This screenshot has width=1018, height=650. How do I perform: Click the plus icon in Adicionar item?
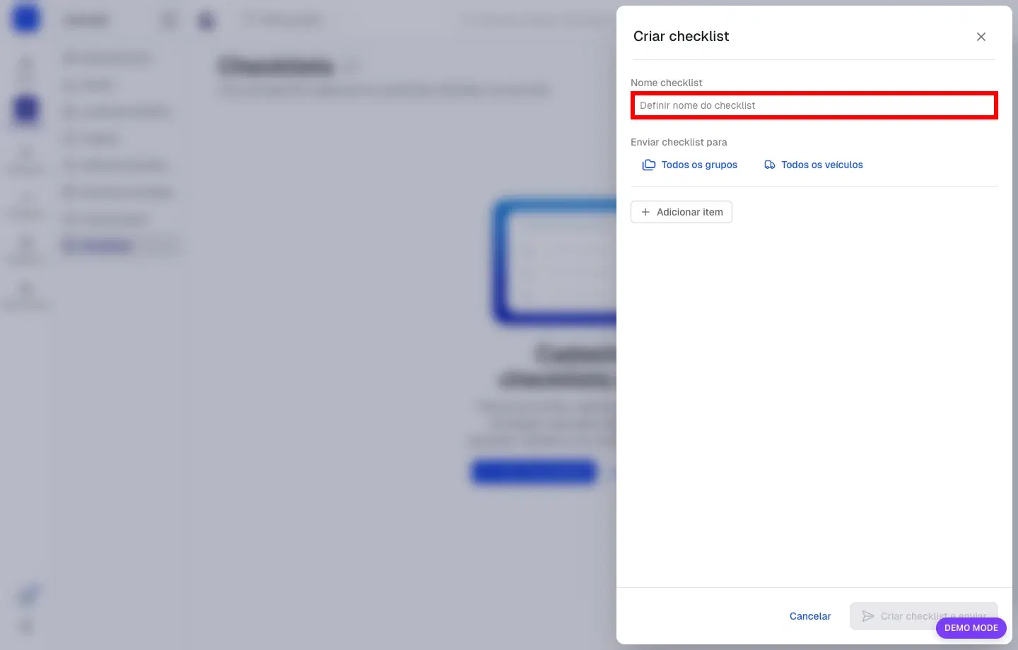click(x=645, y=212)
